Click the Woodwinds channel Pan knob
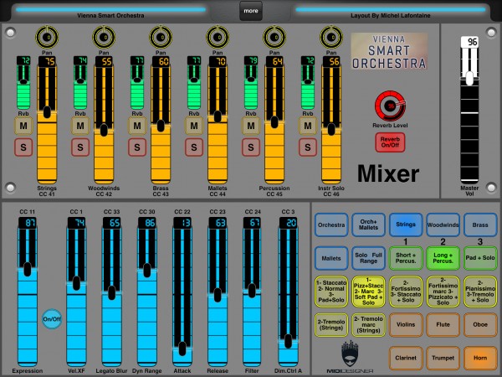The height and width of the screenshot is (377, 502). (104, 37)
